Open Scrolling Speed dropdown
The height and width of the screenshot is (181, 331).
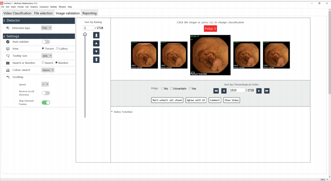tap(45, 84)
